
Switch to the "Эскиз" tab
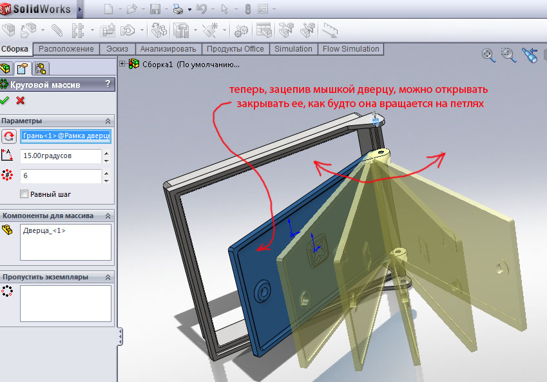tap(117, 49)
